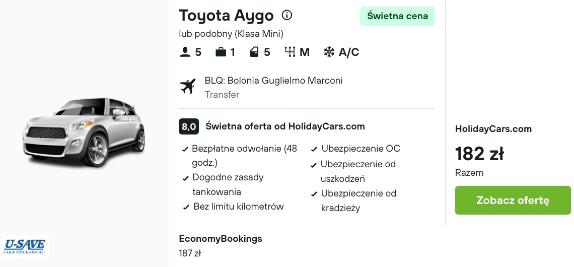Click the air conditioning snowflake icon

(329, 52)
